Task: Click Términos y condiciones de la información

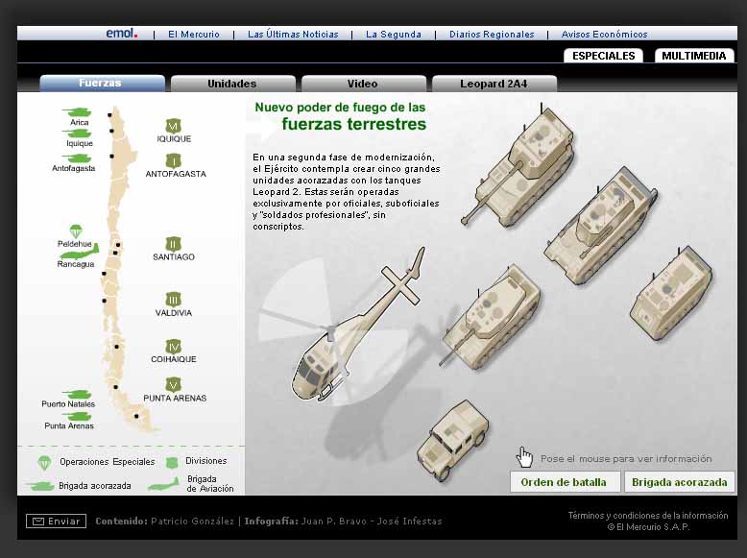Action: [647, 515]
